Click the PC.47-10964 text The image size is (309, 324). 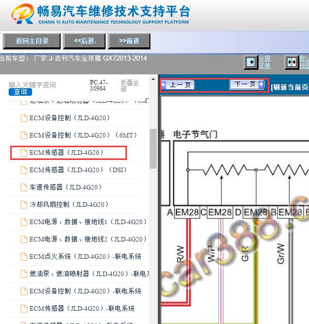(98, 86)
